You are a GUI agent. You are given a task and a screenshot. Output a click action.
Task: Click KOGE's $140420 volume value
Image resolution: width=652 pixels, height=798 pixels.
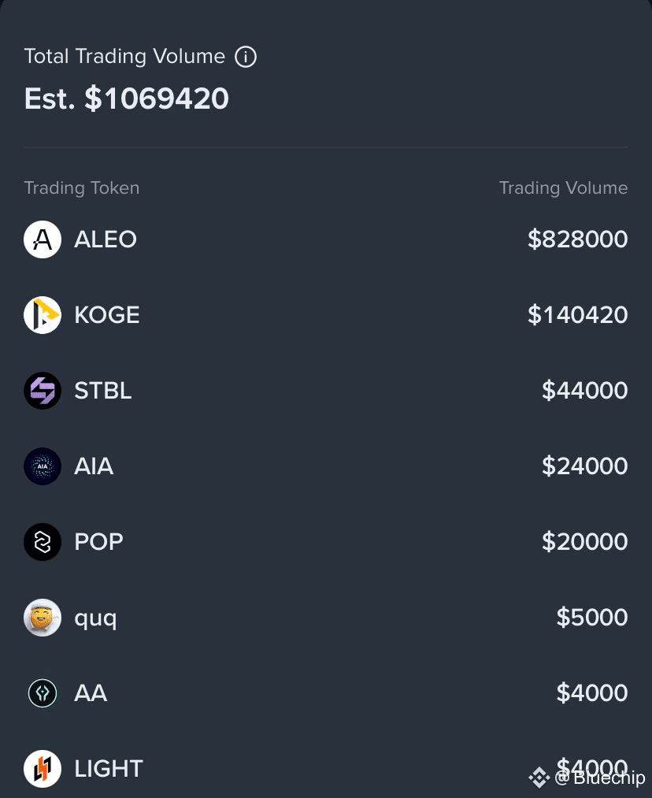click(x=577, y=315)
